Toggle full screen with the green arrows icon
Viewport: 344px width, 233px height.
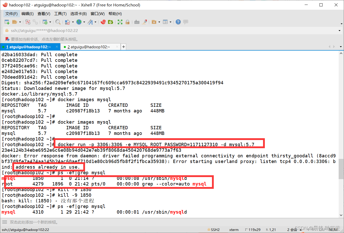(x=120, y=22)
